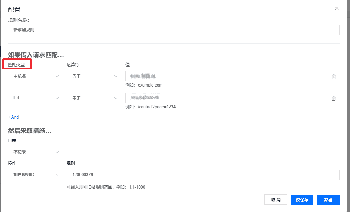Expand the 等于 operator for the 主机名 row
The height and width of the screenshot is (212, 350).
(94, 76)
